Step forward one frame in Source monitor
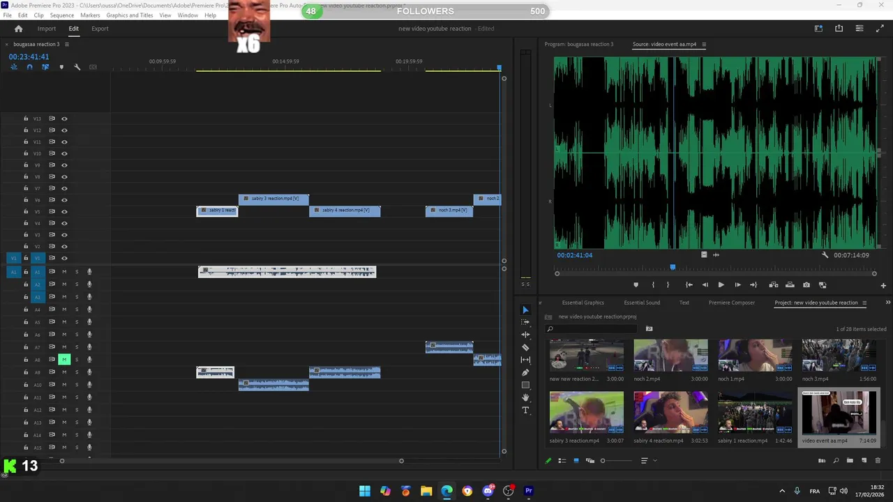The height and width of the screenshot is (502, 893). (737, 284)
